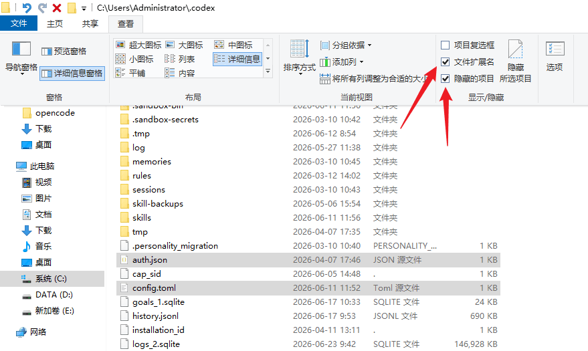588x351 pixels.
Task: Switch to the 共享 ribbon tab
Action: pyautogui.click(x=90, y=23)
